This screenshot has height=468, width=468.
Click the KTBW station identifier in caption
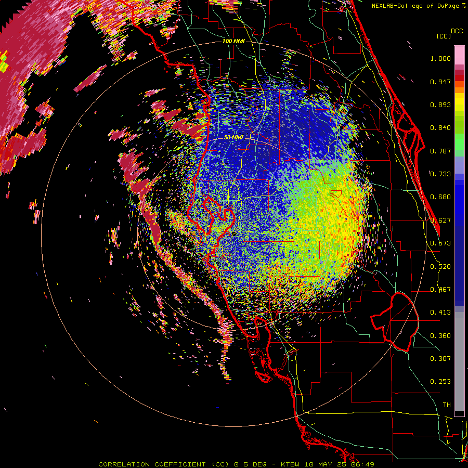click(x=290, y=464)
